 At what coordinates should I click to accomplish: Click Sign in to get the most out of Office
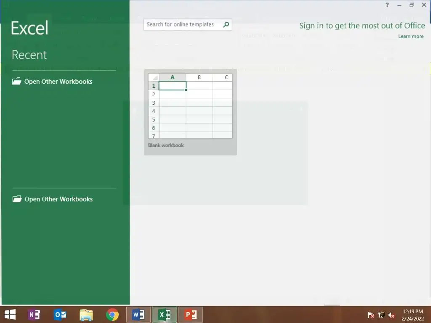[362, 26]
